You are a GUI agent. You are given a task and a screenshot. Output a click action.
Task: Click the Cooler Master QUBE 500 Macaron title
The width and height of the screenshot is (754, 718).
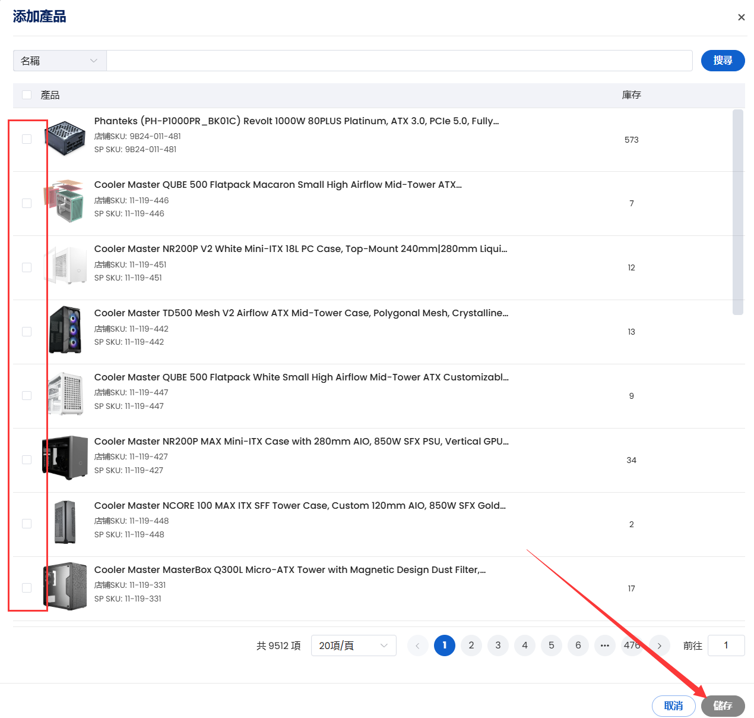(x=278, y=185)
